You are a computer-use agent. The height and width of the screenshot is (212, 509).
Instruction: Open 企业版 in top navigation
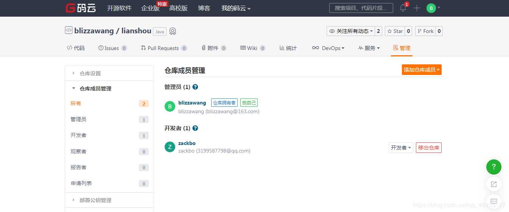click(150, 8)
